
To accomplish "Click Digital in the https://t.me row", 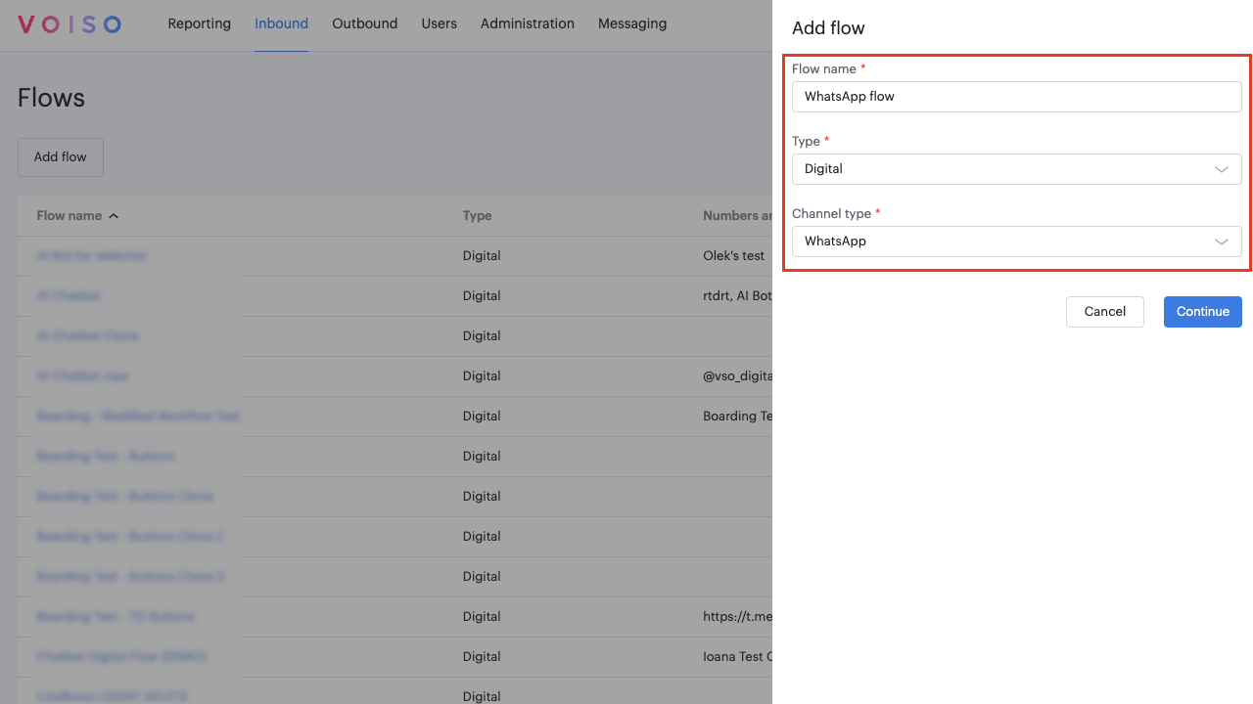I will (482, 617).
